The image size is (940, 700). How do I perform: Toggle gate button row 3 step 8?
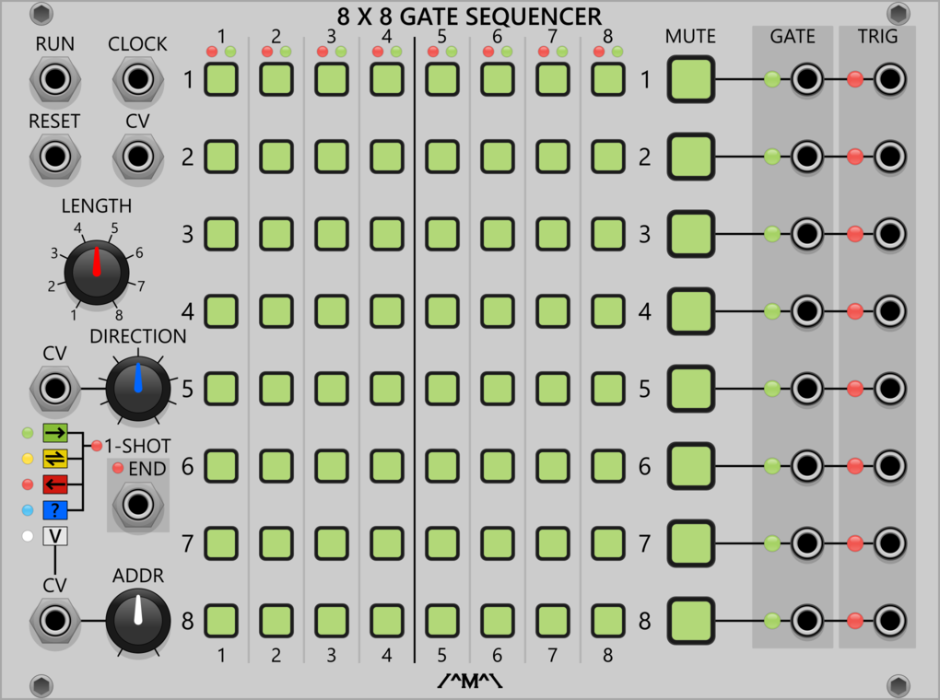pyautogui.click(x=608, y=234)
